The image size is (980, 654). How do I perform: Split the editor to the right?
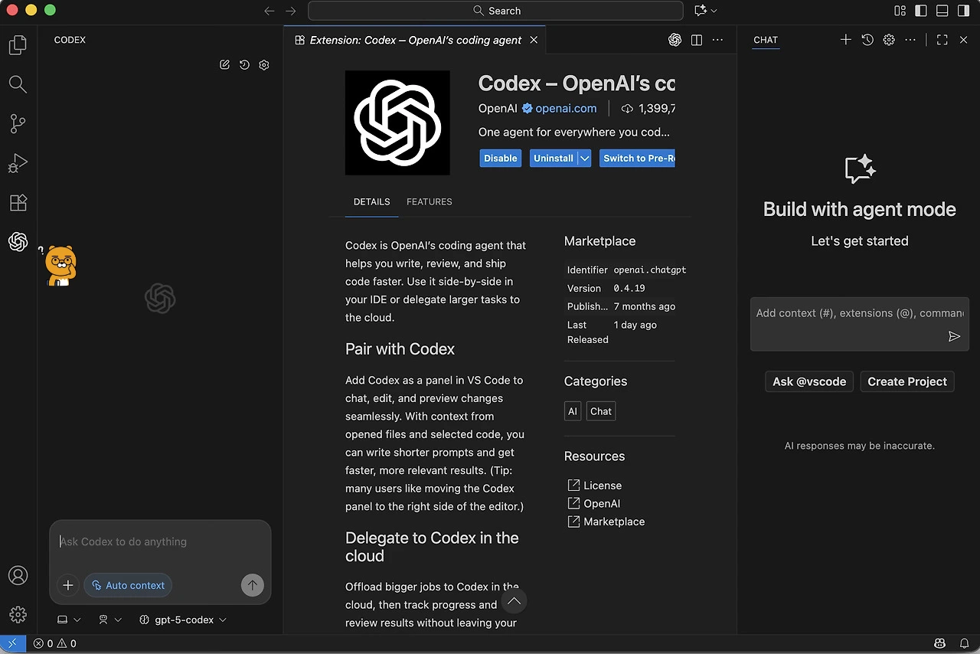click(x=697, y=40)
